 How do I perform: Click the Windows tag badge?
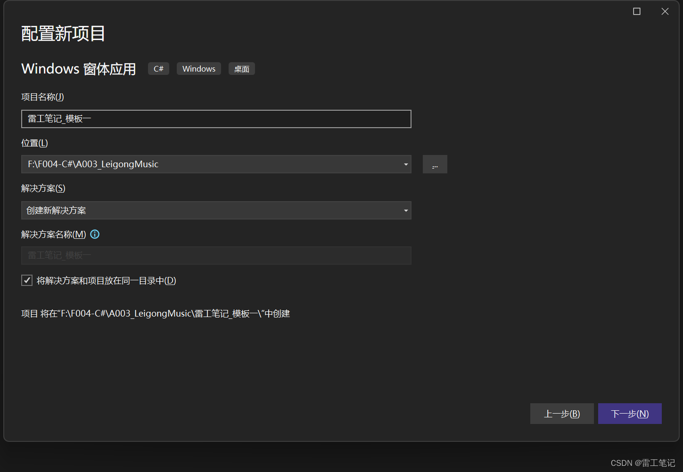[199, 69]
